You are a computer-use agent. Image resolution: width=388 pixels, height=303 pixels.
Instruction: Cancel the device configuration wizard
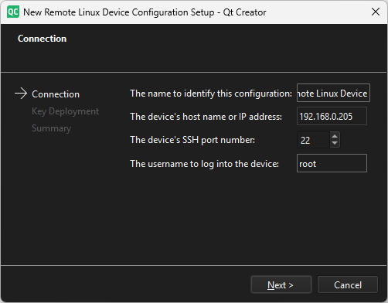tap(348, 284)
